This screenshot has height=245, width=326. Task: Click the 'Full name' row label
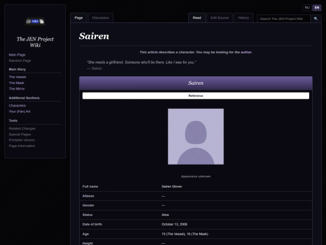coord(90,186)
